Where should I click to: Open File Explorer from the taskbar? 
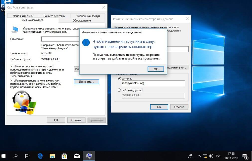52,156
